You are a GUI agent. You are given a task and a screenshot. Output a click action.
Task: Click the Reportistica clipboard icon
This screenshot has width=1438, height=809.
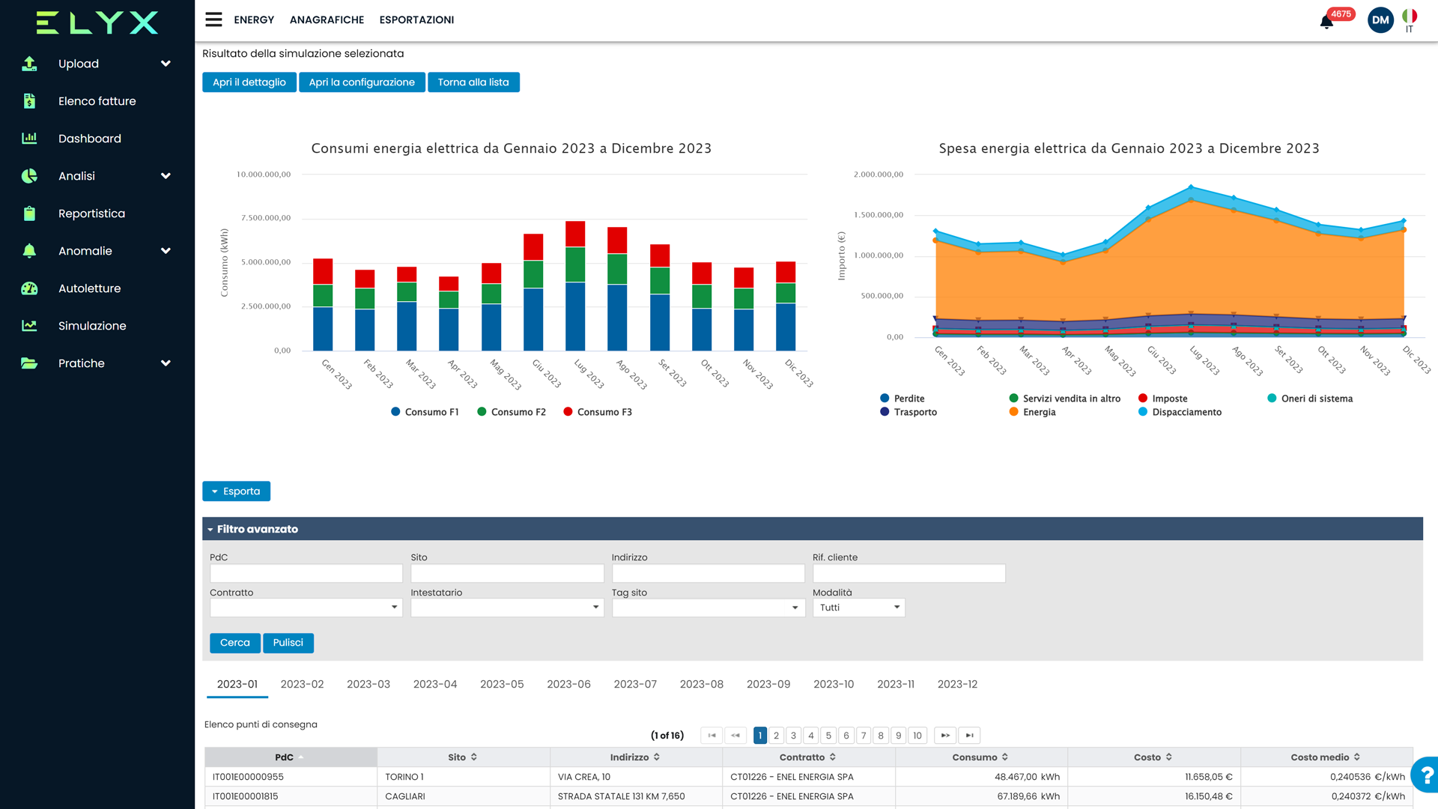pos(29,213)
